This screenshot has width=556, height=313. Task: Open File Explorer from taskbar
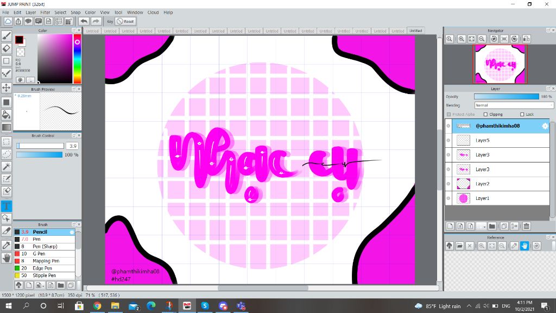click(x=115, y=305)
